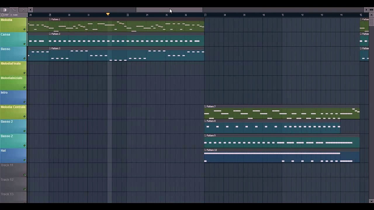
Task: Mute the Cassa track
Action: pyautogui.click(x=25, y=44)
